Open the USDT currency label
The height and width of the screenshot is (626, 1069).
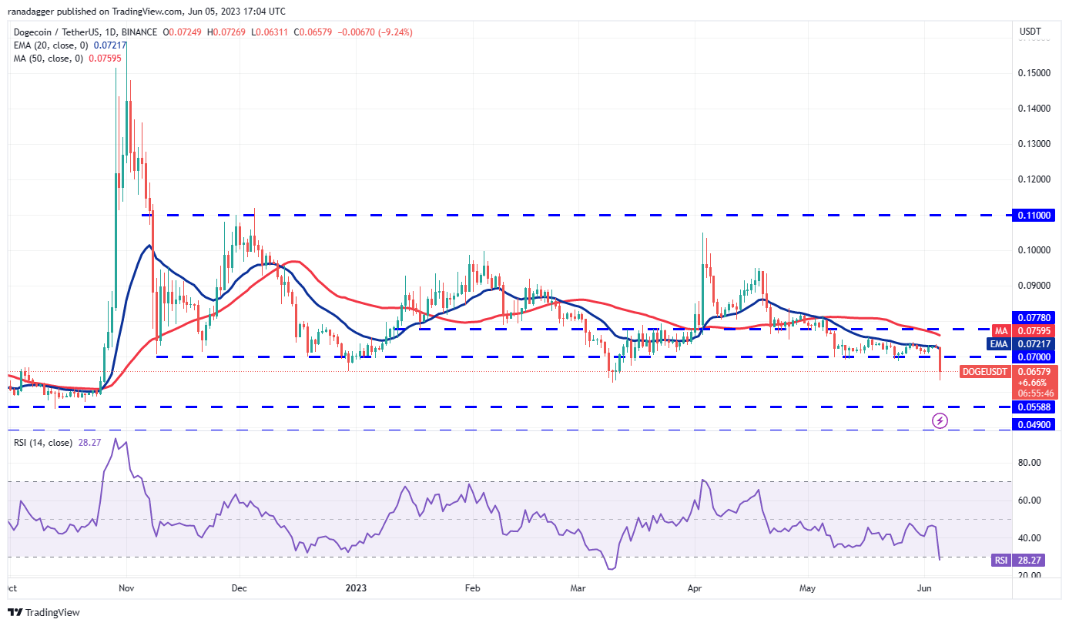point(1030,32)
